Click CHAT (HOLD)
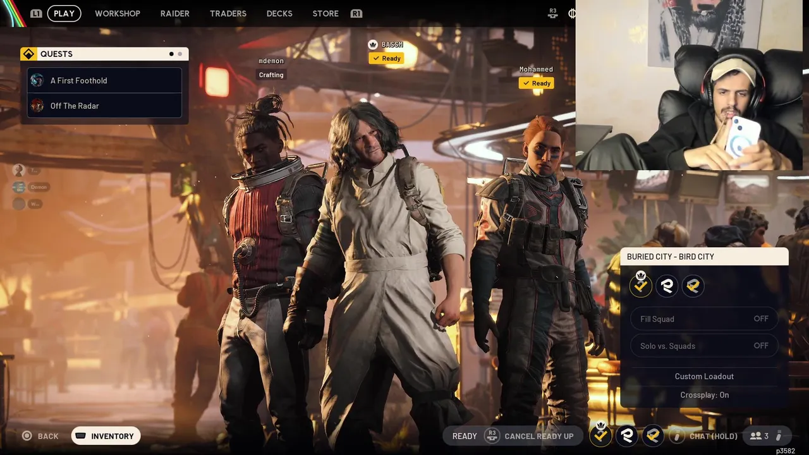Viewport: 809px width, 455px height. [x=714, y=436]
